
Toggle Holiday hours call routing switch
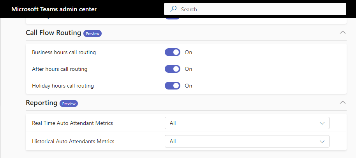(x=173, y=86)
